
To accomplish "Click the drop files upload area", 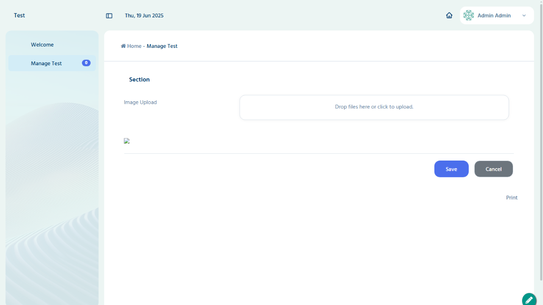I will click(374, 107).
